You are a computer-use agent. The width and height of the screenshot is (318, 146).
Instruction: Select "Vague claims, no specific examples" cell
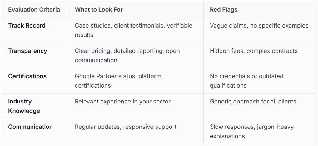259,26
